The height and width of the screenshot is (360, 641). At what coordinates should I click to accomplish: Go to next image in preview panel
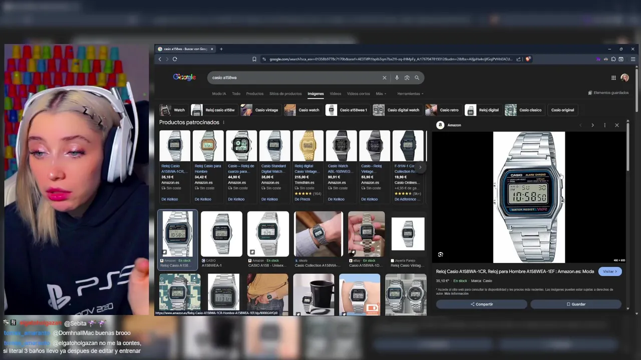[x=592, y=125]
